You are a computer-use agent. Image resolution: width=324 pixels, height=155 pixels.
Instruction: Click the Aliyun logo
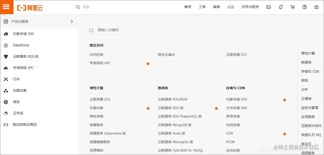click(30, 8)
